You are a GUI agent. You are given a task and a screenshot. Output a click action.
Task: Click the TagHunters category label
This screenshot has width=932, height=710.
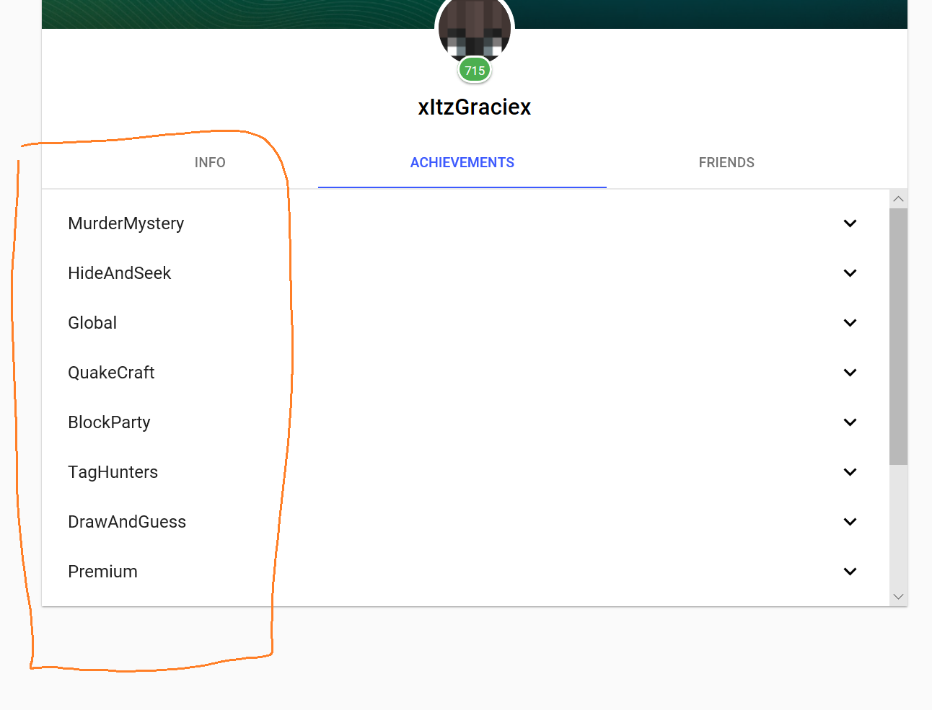click(113, 472)
